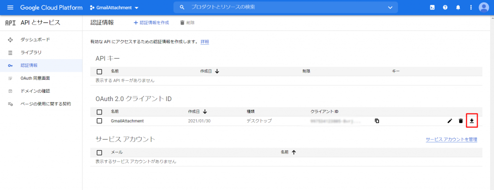The width and height of the screenshot is (494, 190).
Task: Click the page usage agreement gear icon
Action: (10, 104)
